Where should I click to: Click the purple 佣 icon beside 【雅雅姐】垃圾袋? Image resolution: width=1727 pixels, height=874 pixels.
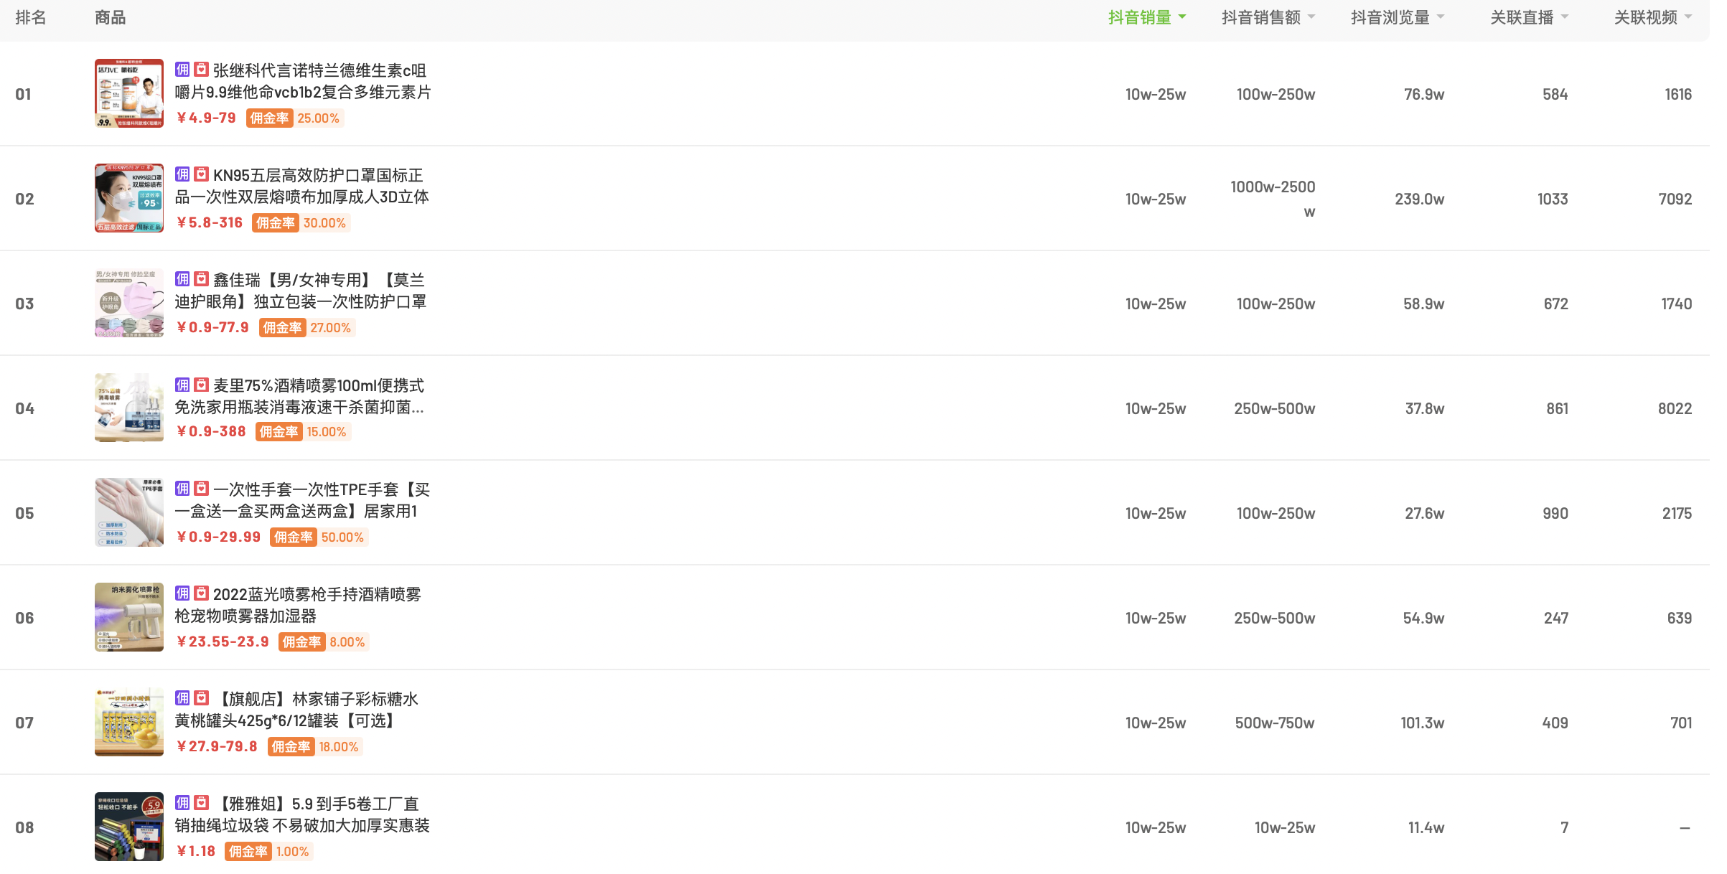tap(182, 803)
